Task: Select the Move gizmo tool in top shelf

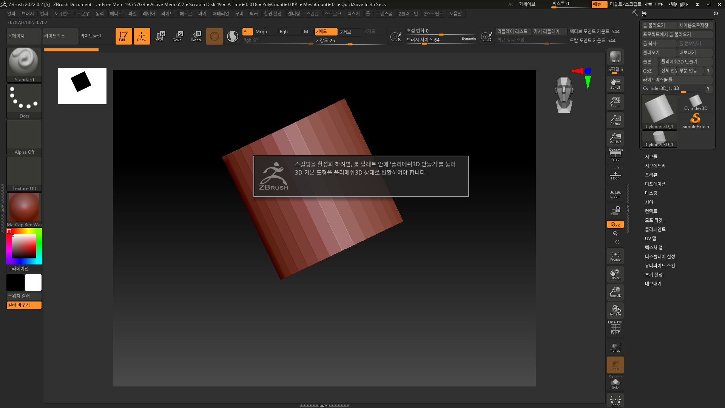Action: [x=159, y=36]
